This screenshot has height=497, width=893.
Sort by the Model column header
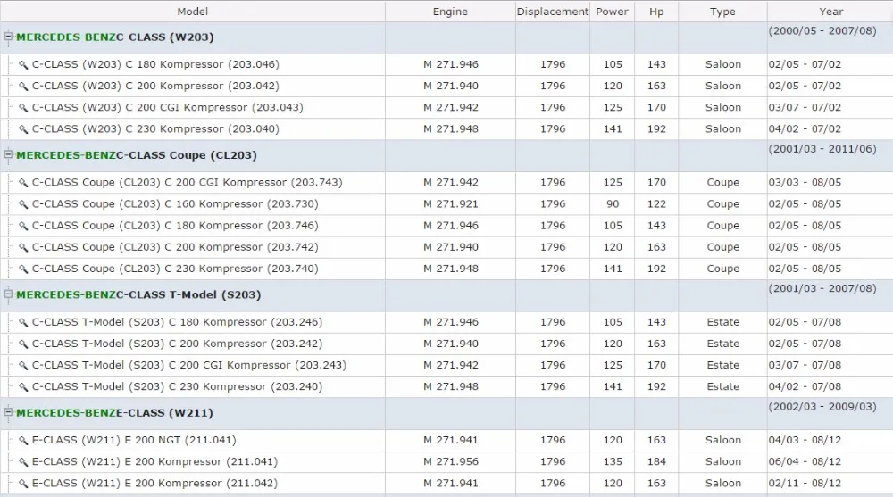pyautogui.click(x=193, y=12)
